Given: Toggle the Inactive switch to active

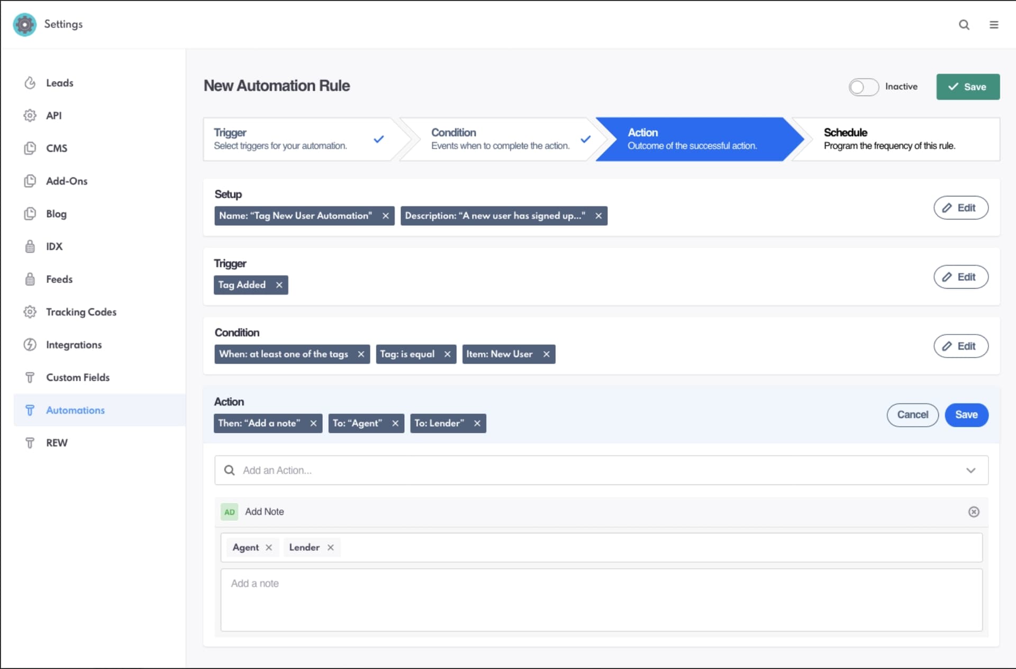Looking at the screenshot, I should coord(863,87).
